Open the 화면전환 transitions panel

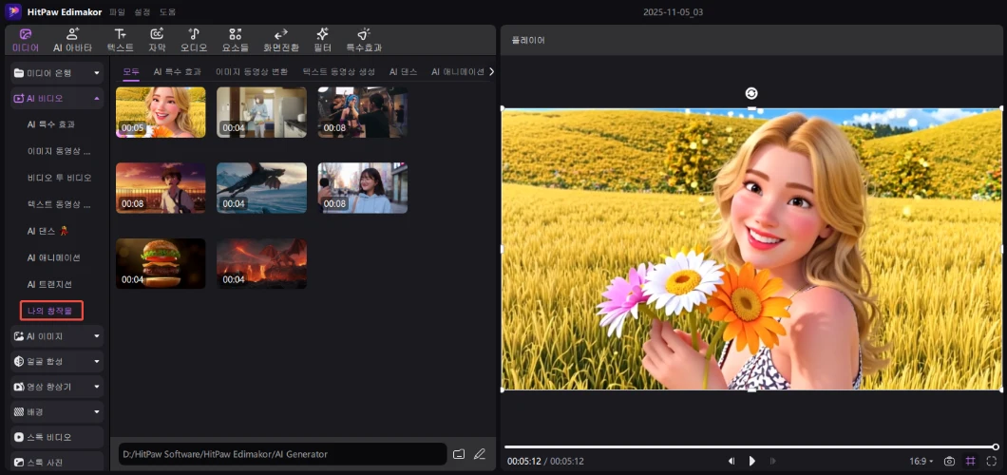coord(280,39)
